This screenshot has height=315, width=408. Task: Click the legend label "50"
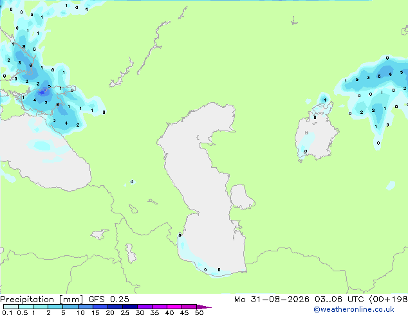(199, 312)
